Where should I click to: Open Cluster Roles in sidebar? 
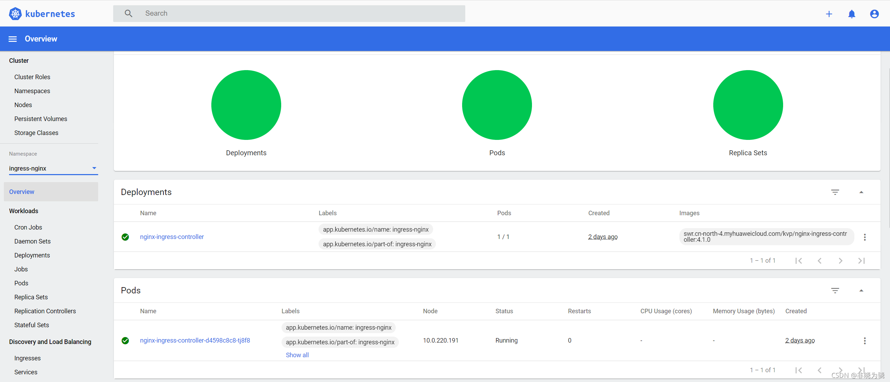point(32,77)
